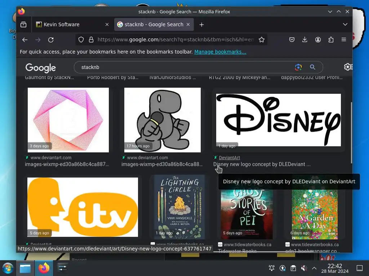This screenshot has width=369, height=276.
Task: Reload the current Google search page
Action: [51, 40]
